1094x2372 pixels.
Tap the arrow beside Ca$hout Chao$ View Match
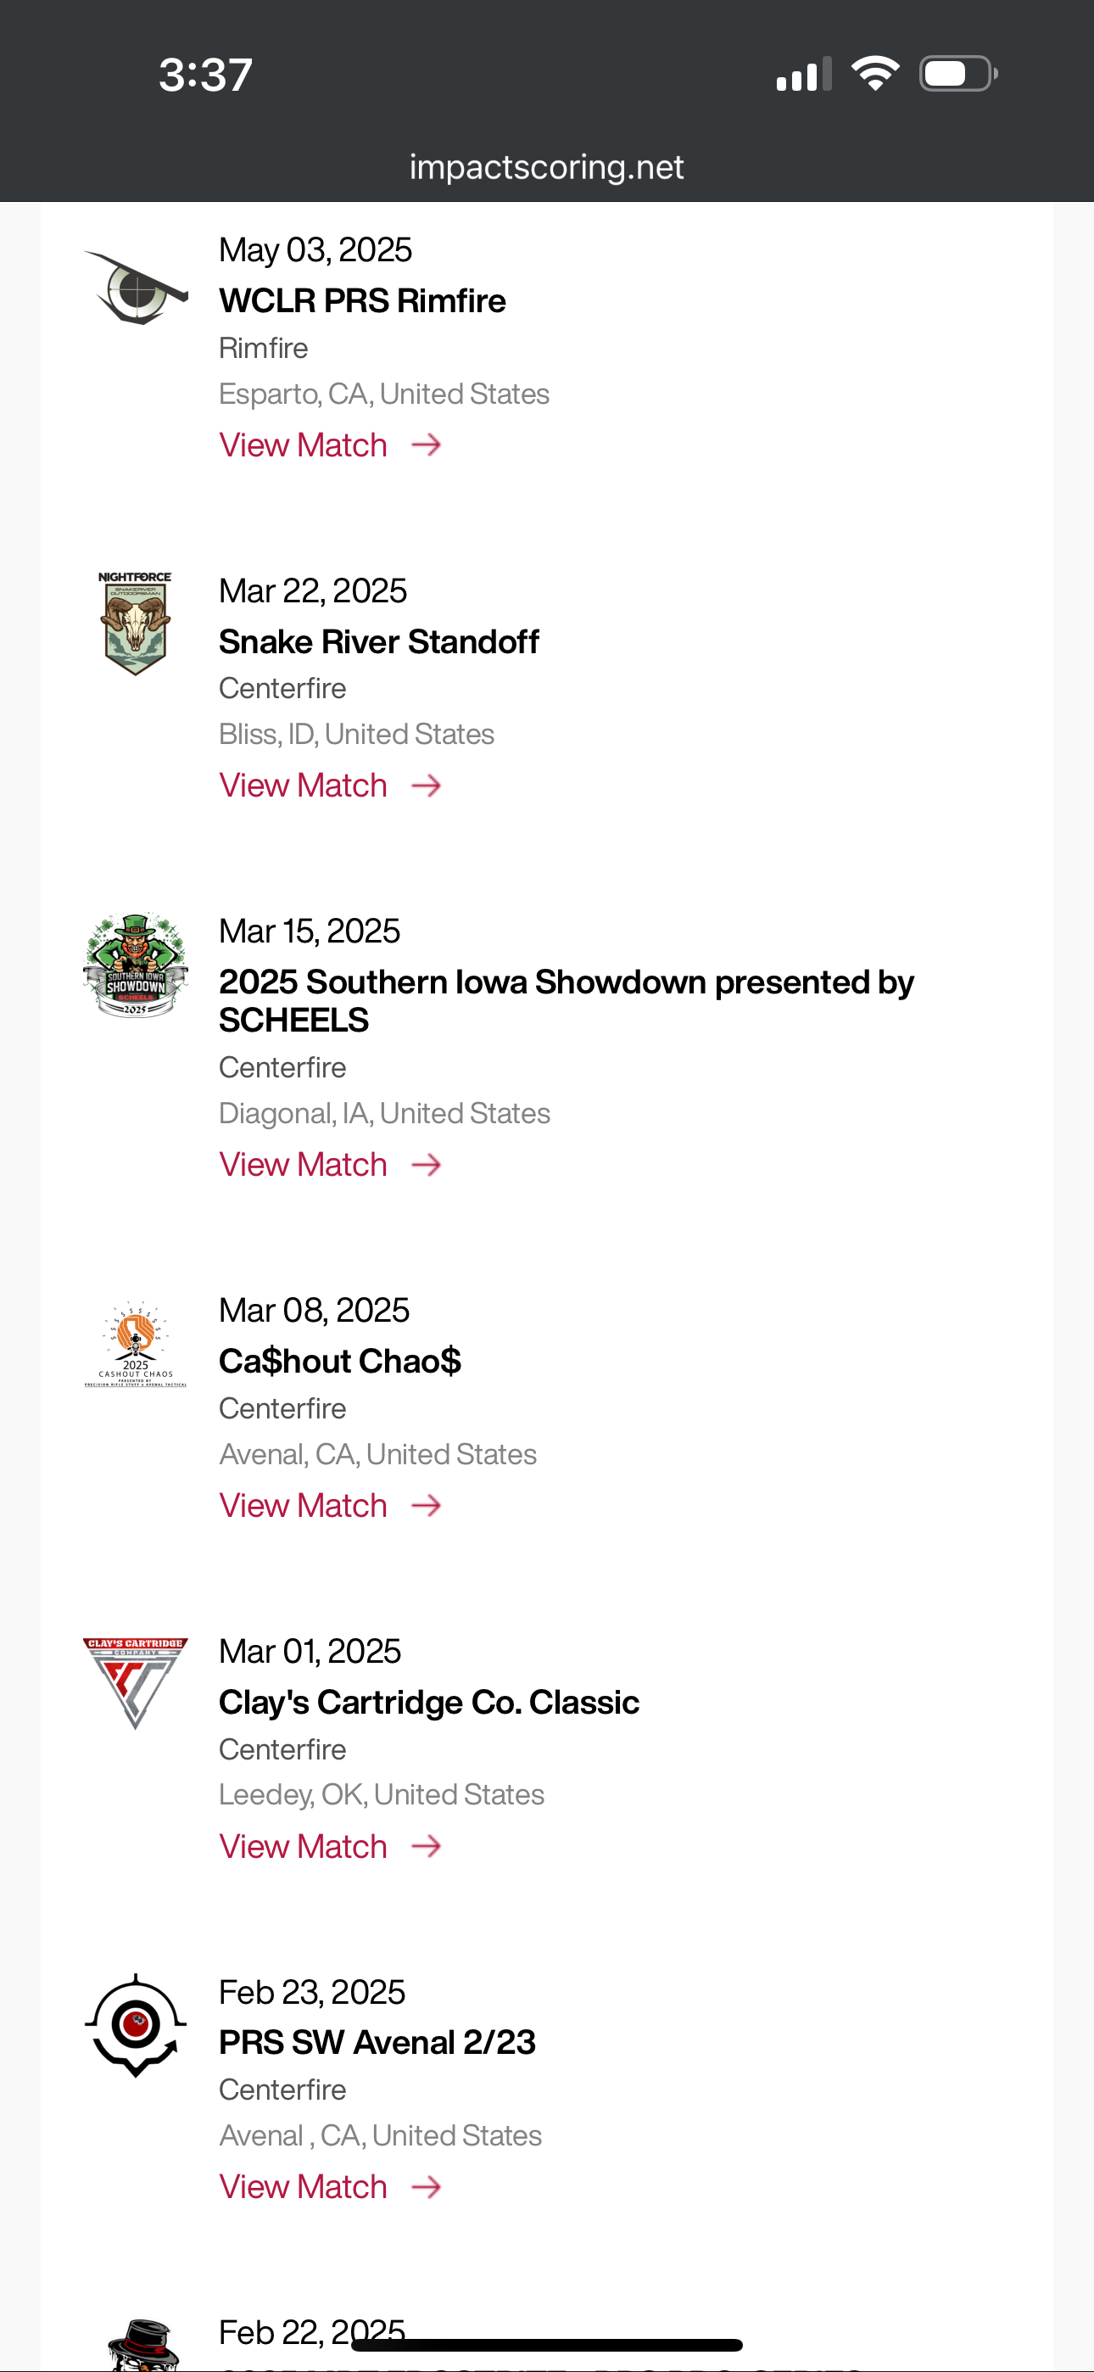[x=427, y=1506]
